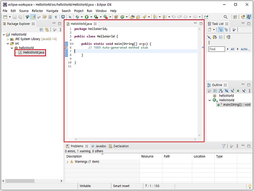This screenshot has width=254, height=191.
Task: Click the Pin Editor icon
Action: (x=206, y=17)
